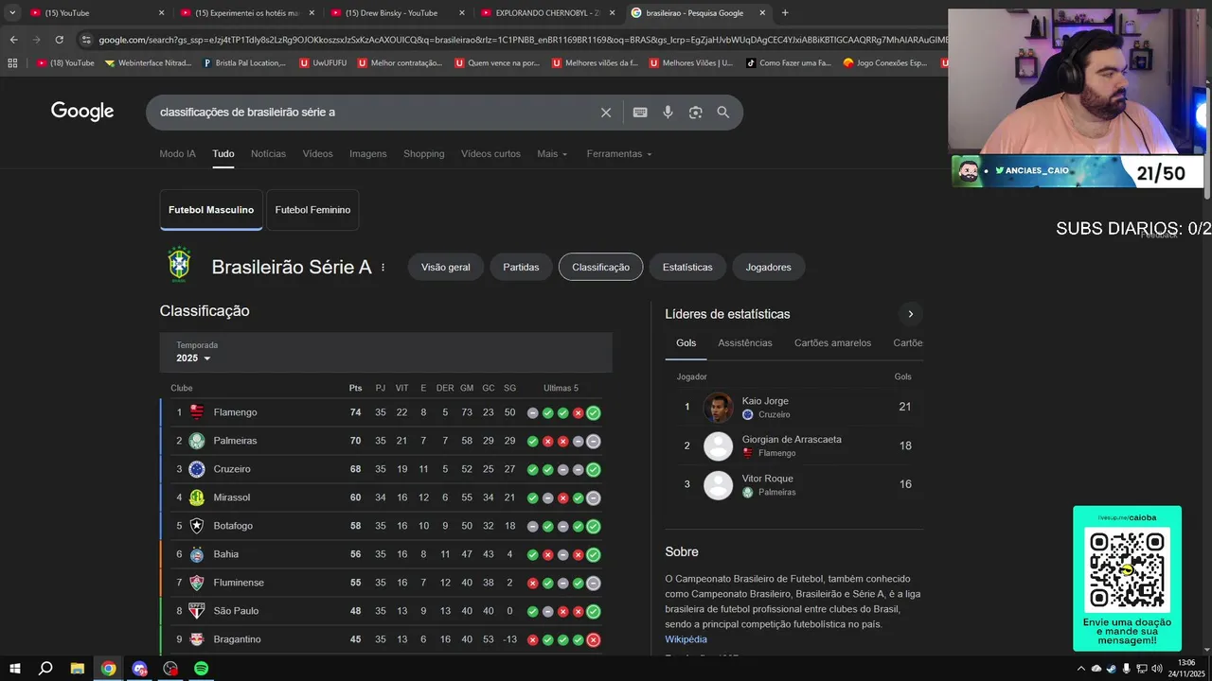Click the Google search input field
The image size is (1212, 681).
(x=374, y=113)
